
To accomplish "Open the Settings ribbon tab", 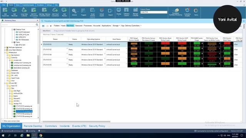I will tap(49, 5).
